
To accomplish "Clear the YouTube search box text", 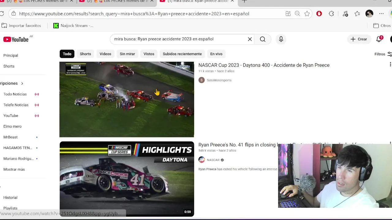I will [250, 39].
